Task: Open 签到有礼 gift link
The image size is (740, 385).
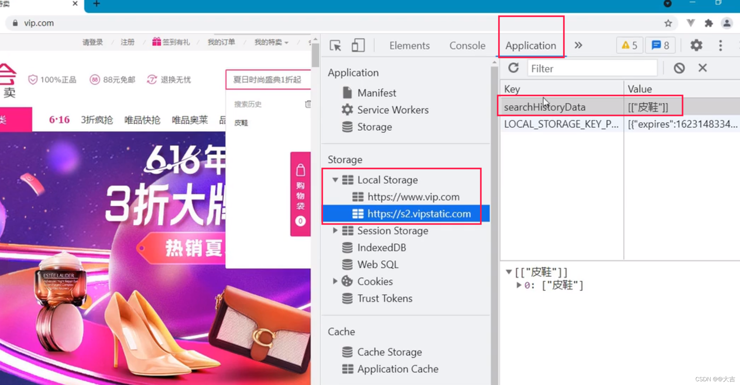Action: 171,42
